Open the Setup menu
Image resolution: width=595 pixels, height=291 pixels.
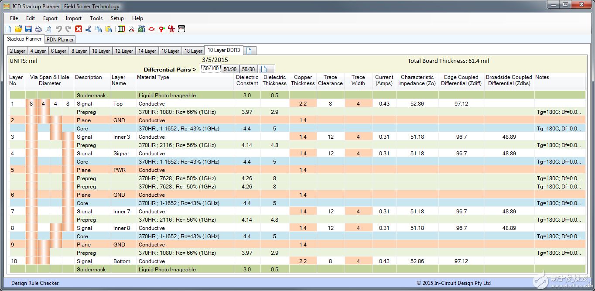point(117,18)
